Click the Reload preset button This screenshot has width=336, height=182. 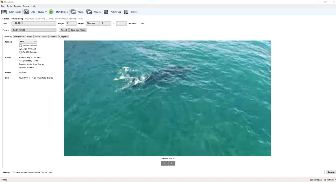tap(64, 30)
